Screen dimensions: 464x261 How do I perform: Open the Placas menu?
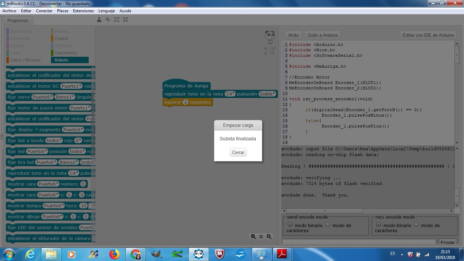click(63, 11)
